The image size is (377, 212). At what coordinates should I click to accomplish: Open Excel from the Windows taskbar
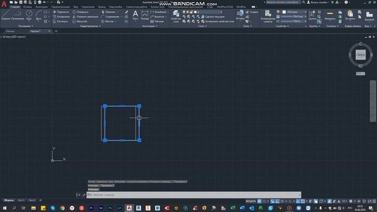click(x=233, y=208)
